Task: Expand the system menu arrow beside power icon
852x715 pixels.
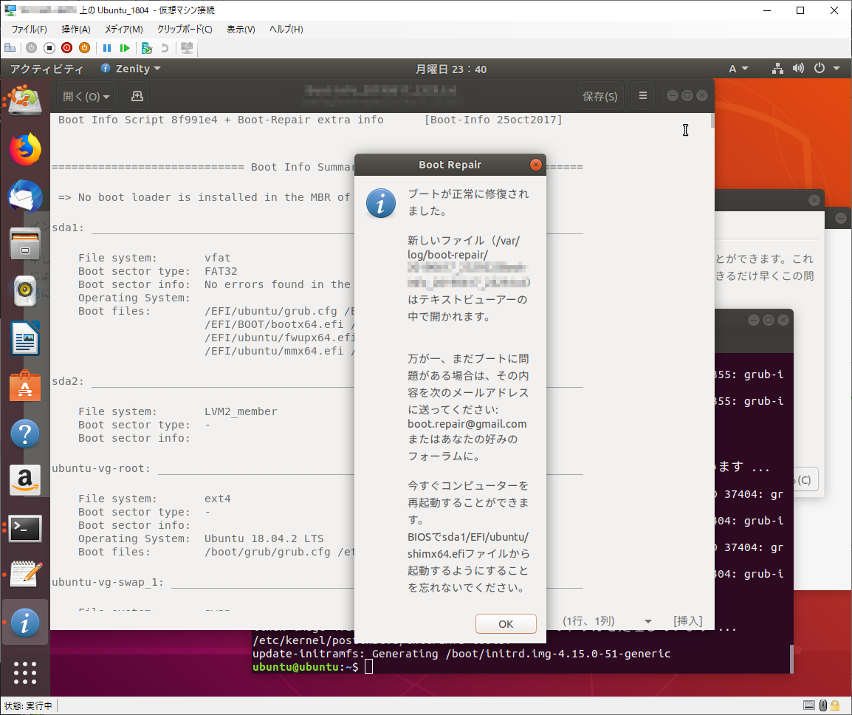Action: (836, 69)
